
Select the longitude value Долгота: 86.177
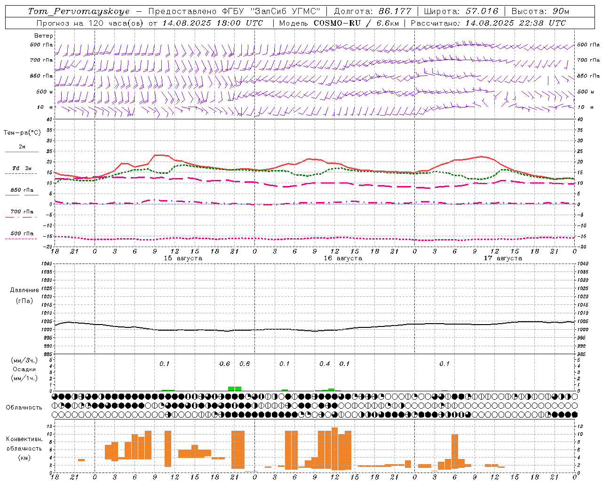coord(372,11)
